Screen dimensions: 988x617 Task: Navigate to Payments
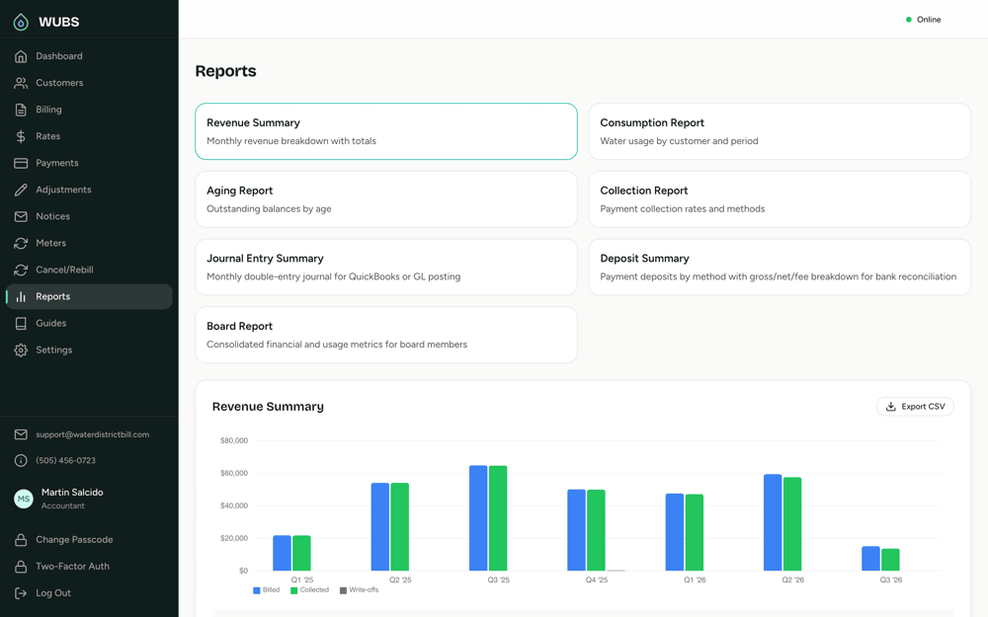pyautogui.click(x=89, y=163)
